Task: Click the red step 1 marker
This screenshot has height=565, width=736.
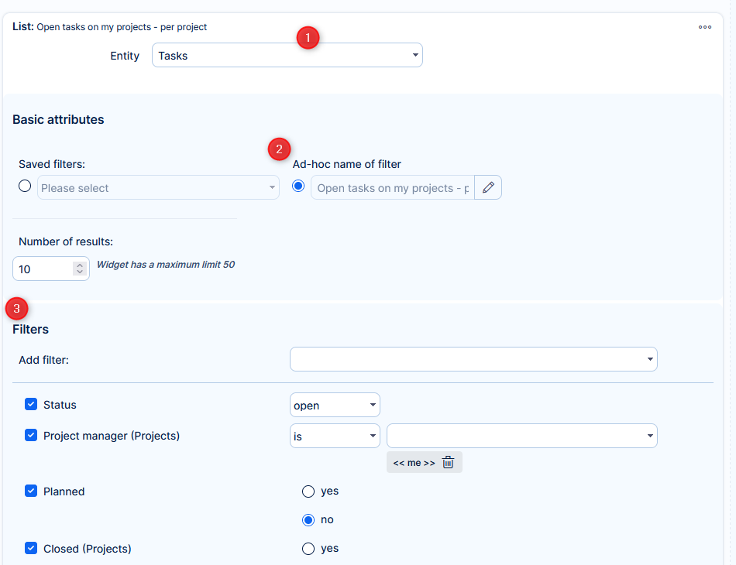Action: tap(308, 37)
